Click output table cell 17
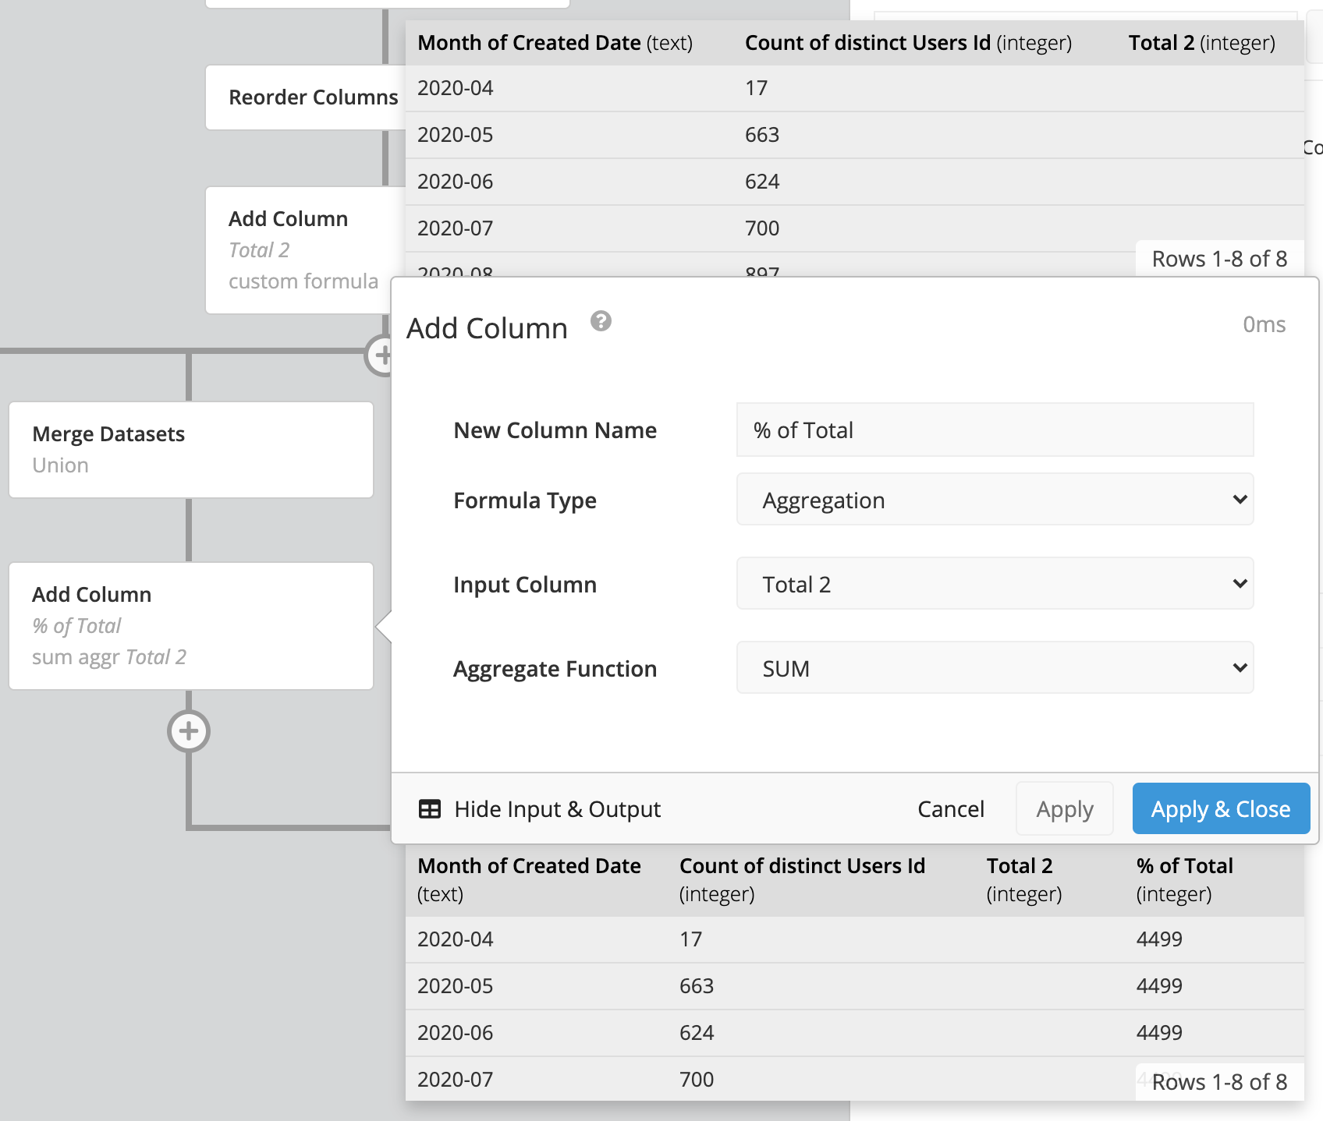Screen dimensions: 1323x1121 click(690, 939)
